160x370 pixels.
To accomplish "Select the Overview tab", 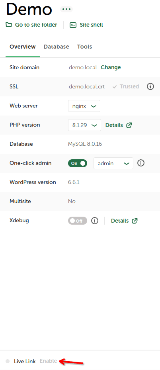I will coord(23,47).
